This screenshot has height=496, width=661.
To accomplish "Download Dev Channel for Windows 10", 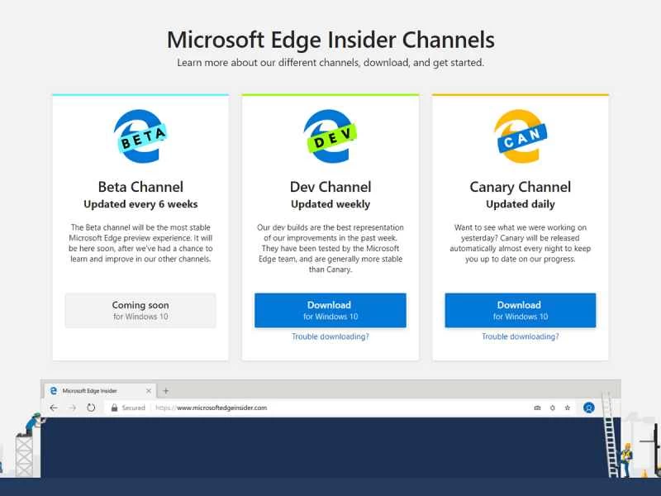I will pos(330,309).
